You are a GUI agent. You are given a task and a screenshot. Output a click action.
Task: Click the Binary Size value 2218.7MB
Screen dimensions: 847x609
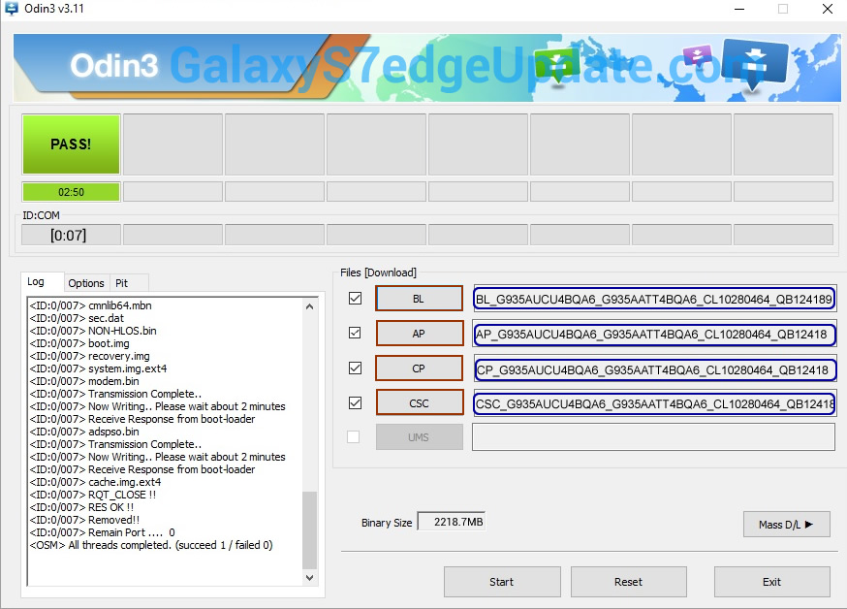452,522
